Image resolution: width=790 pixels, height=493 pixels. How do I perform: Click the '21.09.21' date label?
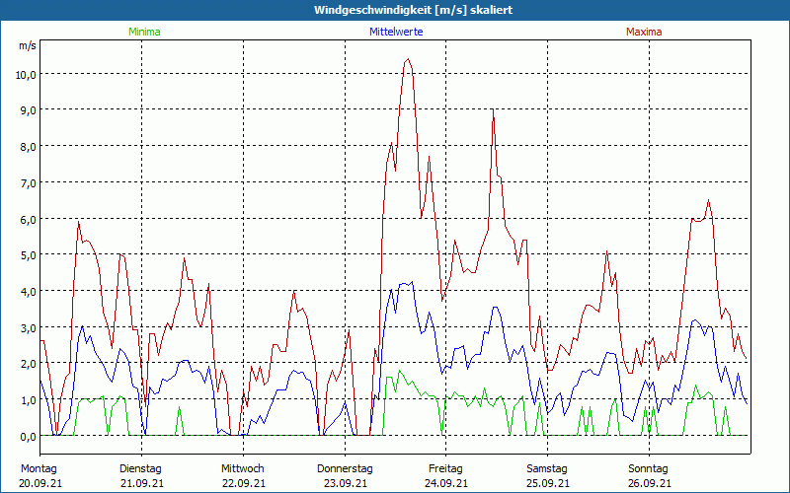pos(142,483)
